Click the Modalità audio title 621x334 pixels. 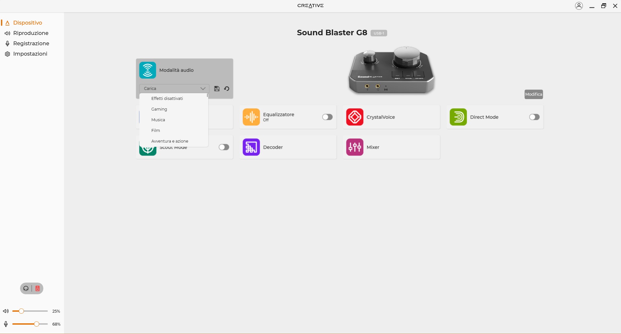click(x=176, y=70)
